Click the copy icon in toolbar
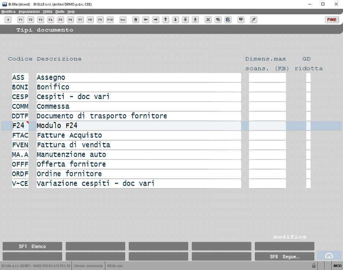 (x=218, y=20)
